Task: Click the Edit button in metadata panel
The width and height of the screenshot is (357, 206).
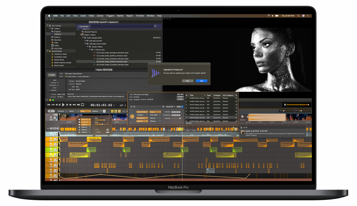Action: click(52, 75)
